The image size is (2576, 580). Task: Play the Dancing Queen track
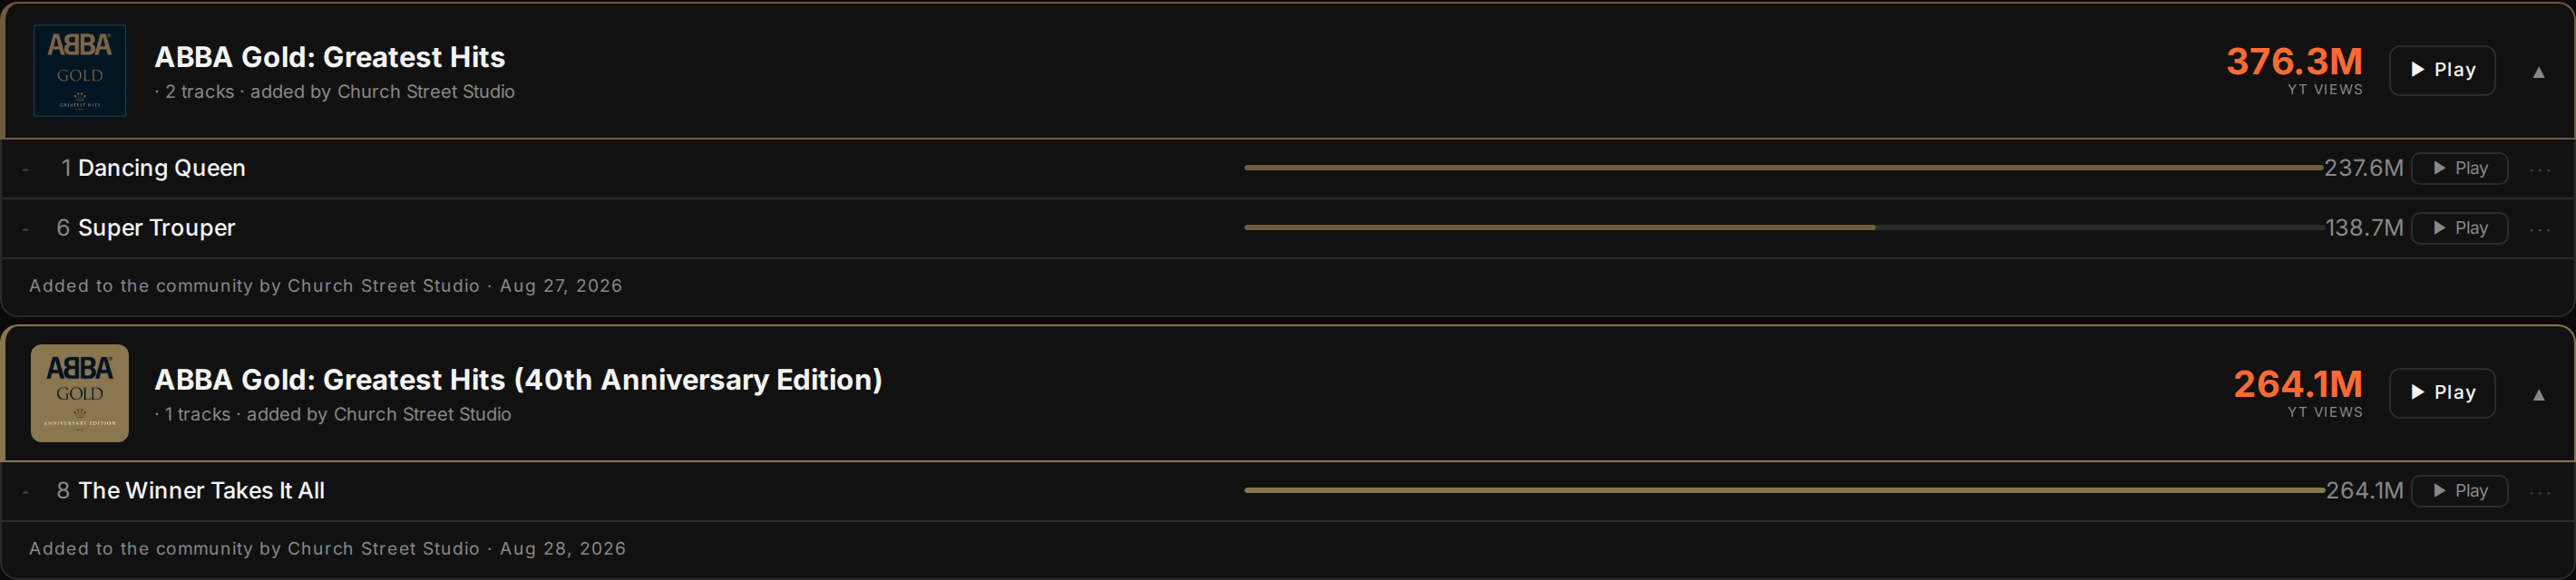[2459, 168]
